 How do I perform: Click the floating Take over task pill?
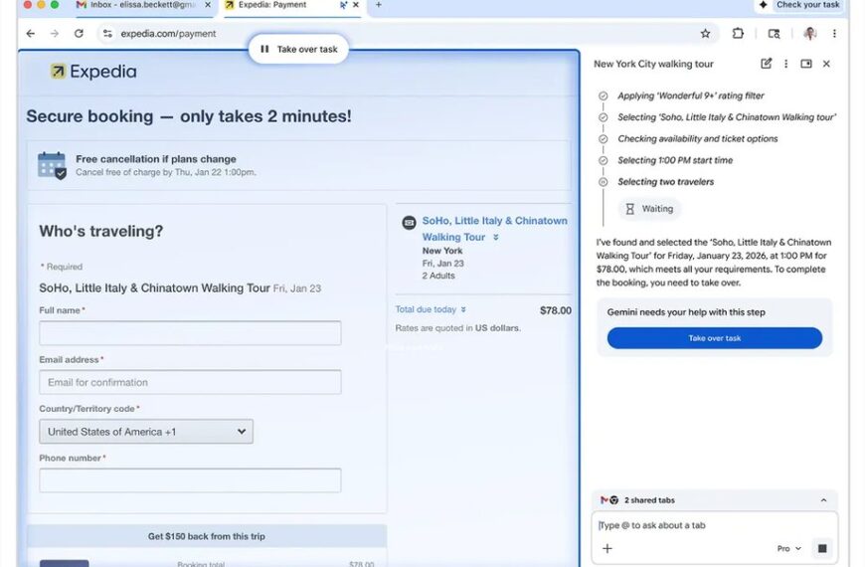click(x=299, y=49)
